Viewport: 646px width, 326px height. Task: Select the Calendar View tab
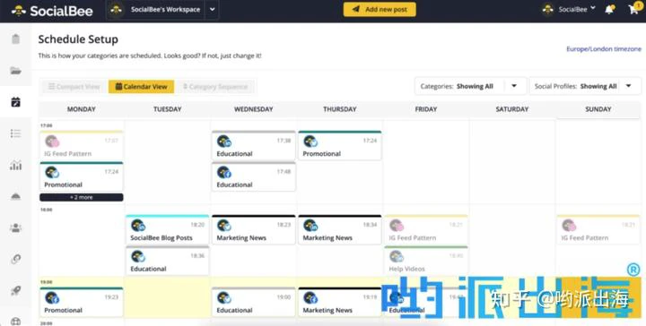[142, 87]
